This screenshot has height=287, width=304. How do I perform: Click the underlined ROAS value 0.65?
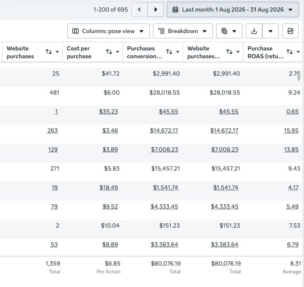(x=292, y=111)
